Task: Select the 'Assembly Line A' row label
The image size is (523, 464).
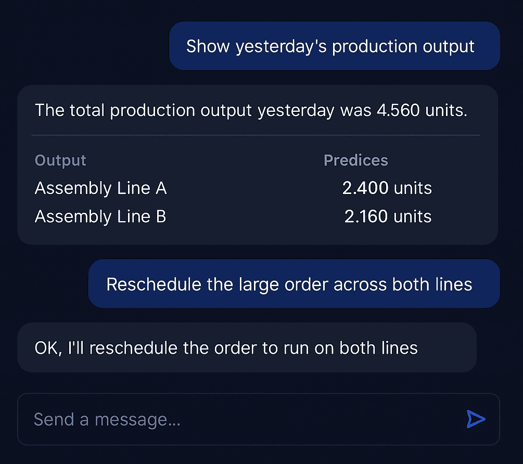Action: pos(100,188)
